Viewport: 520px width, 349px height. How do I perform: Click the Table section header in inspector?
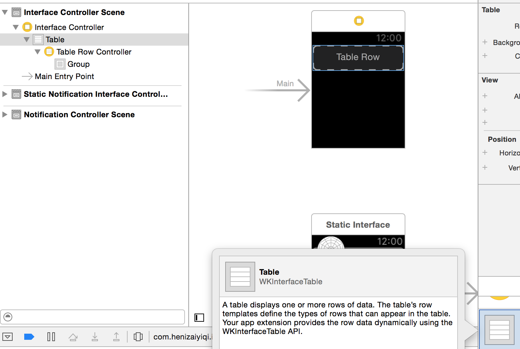coord(491,10)
